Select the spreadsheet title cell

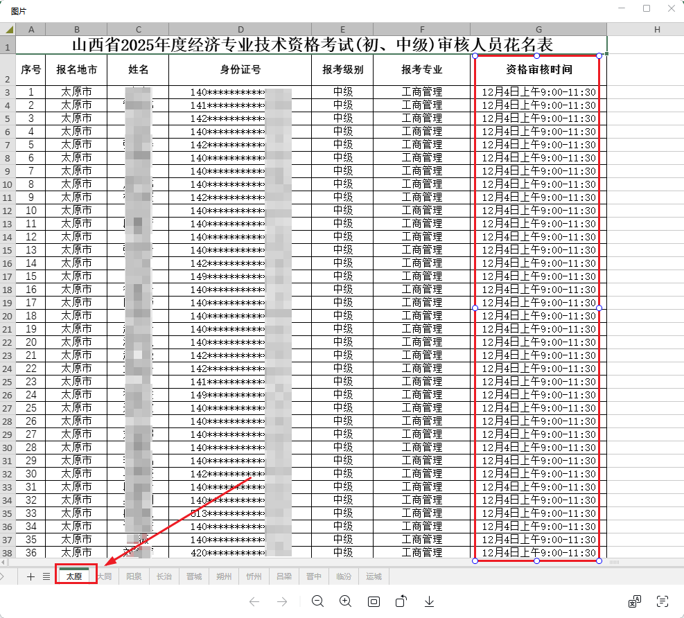click(312, 45)
